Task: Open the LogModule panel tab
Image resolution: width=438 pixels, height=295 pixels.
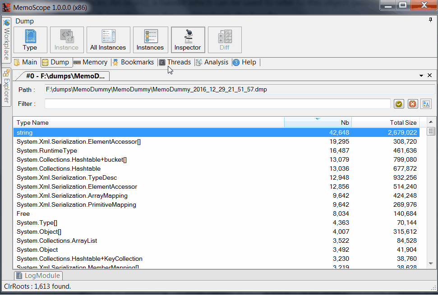Action: tap(38, 276)
